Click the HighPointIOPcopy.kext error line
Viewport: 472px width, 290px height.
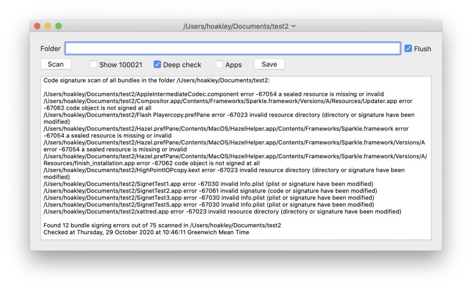tap(223, 170)
